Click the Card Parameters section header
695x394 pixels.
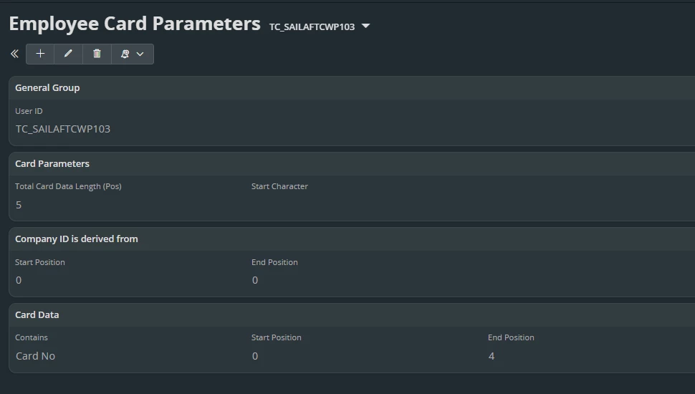(x=52, y=163)
